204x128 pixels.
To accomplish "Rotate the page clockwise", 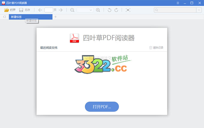I will click(x=116, y=10).
